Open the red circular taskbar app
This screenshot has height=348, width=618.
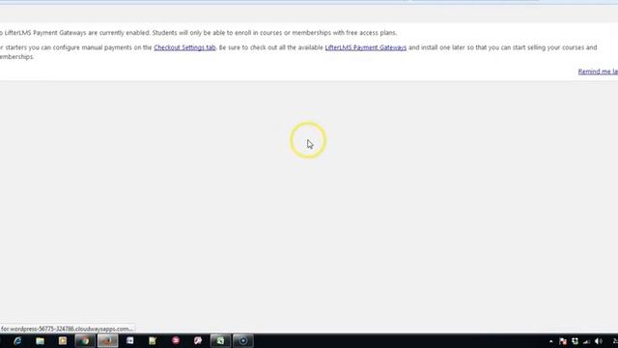coord(176,340)
